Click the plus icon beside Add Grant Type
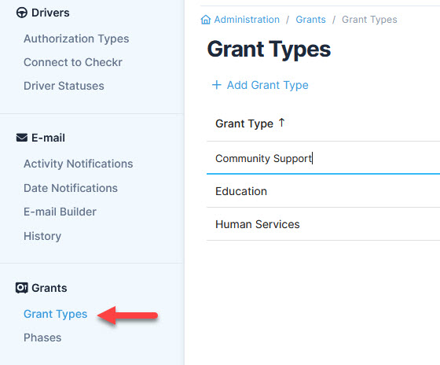This screenshot has width=440, height=365. (x=216, y=85)
